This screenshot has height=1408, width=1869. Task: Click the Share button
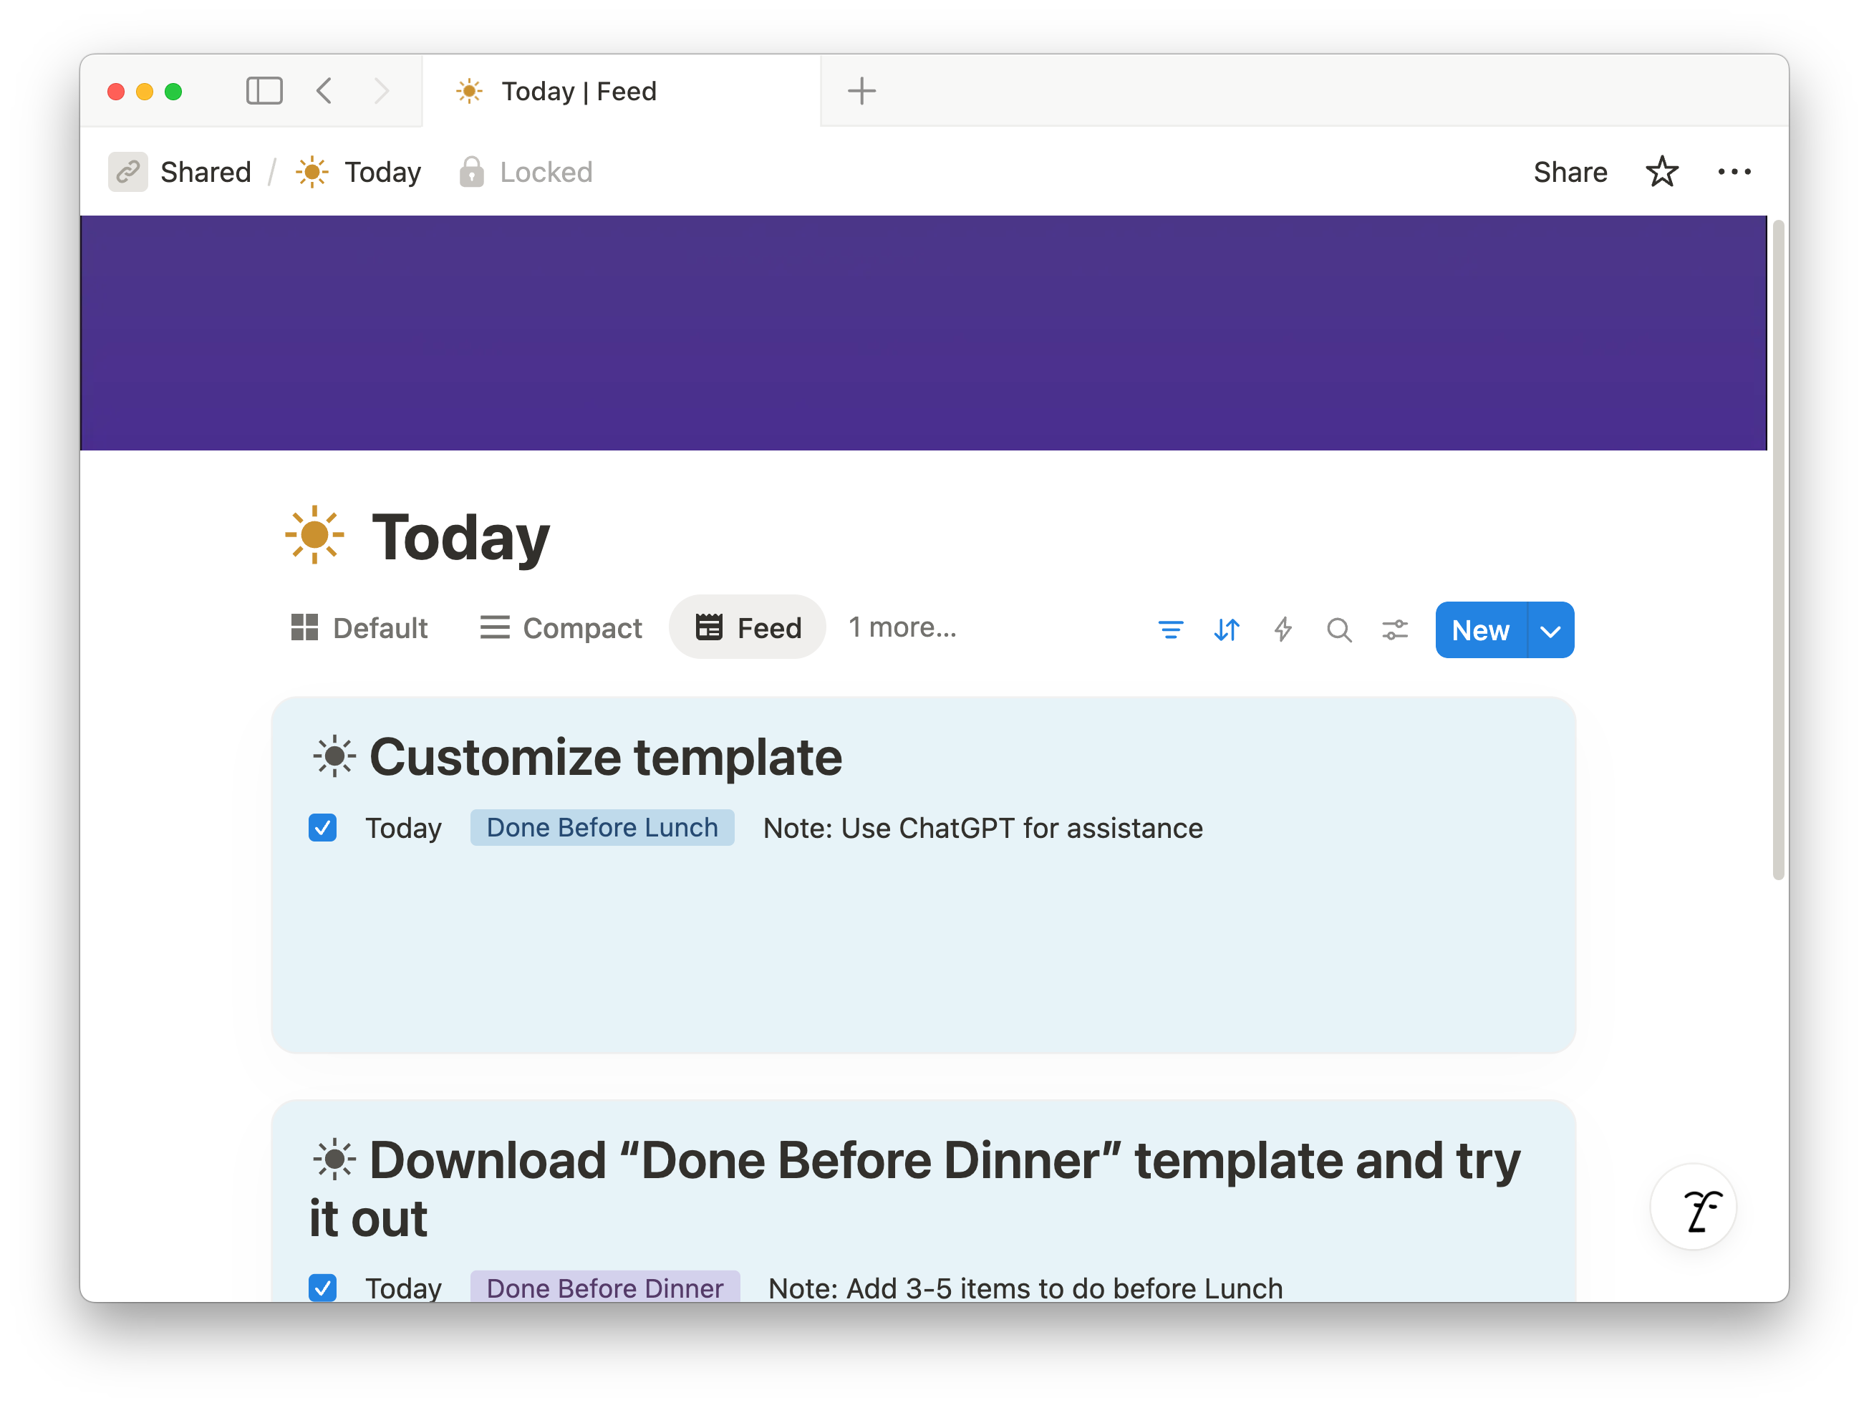[1569, 172]
